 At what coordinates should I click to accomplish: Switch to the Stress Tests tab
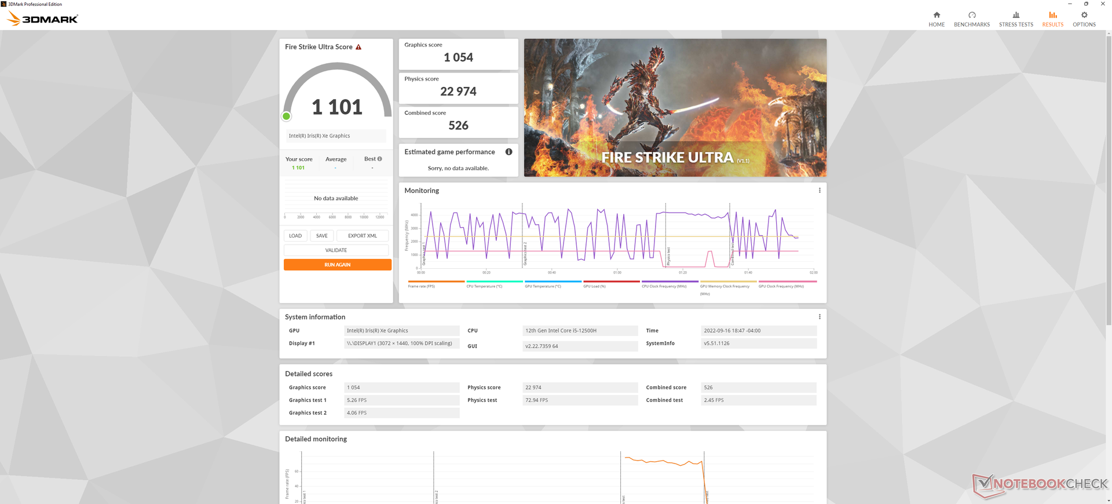1016,19
